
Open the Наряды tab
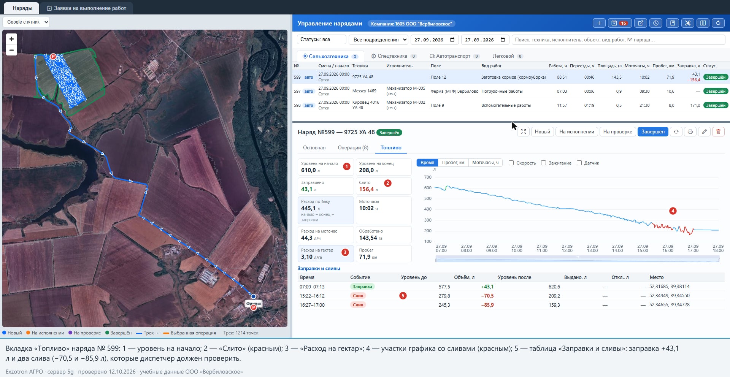[22, 8]
